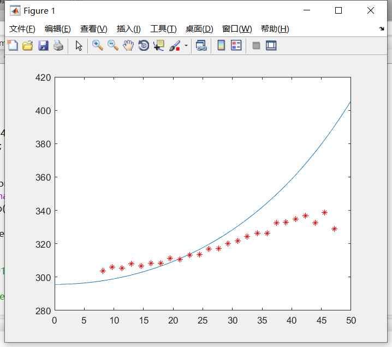Click the Link Plot icon

[x=201, y=46]
